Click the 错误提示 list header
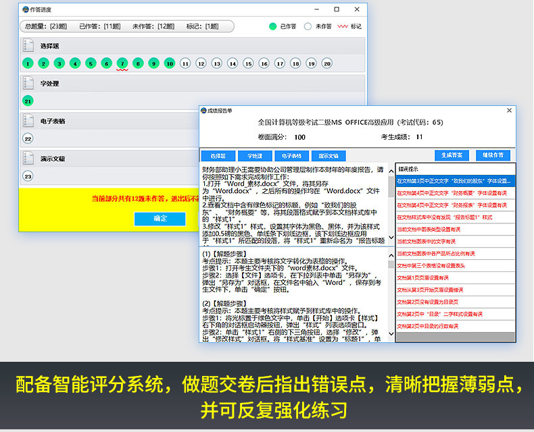This screenshot has height=432, width=534. [x=456, y=169]
